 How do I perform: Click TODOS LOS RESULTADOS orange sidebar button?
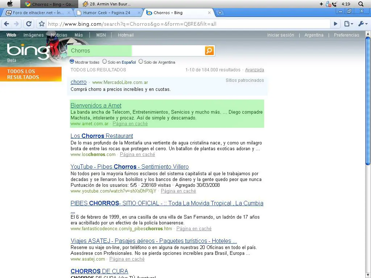(x=31, y=74)
